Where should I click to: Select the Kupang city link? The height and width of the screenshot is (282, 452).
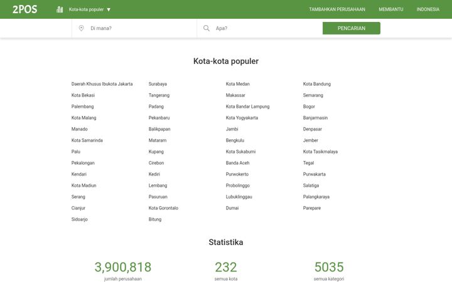156,152
